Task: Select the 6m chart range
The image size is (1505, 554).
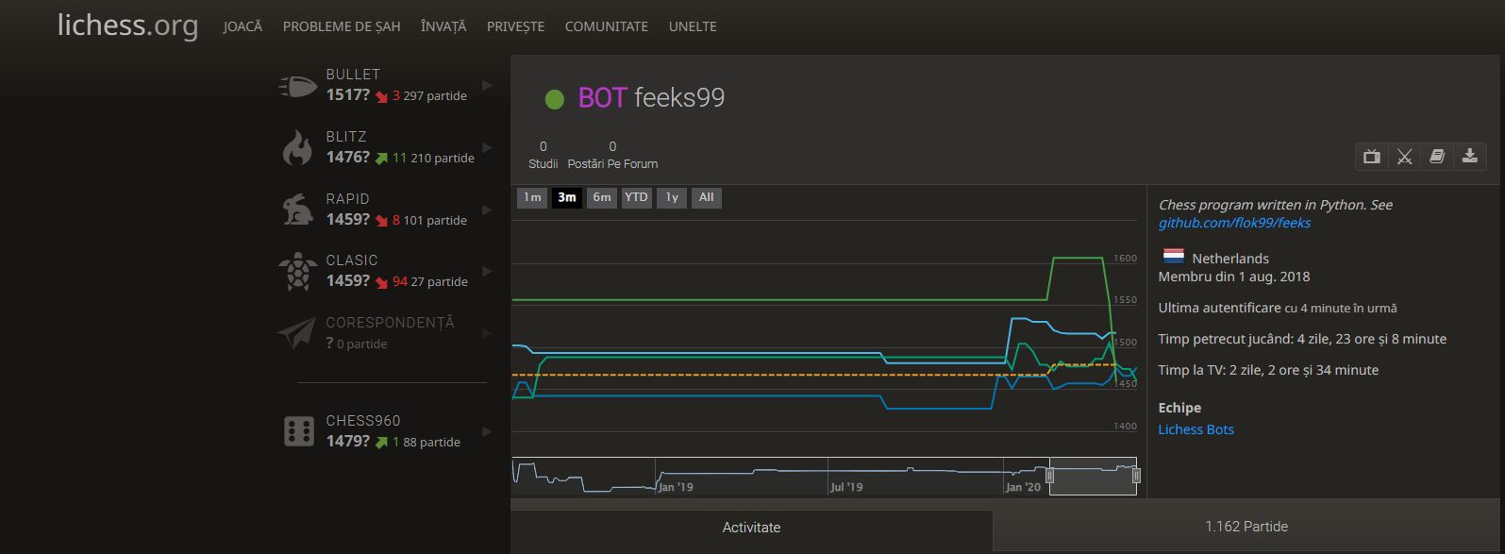Action: point(601,197)
